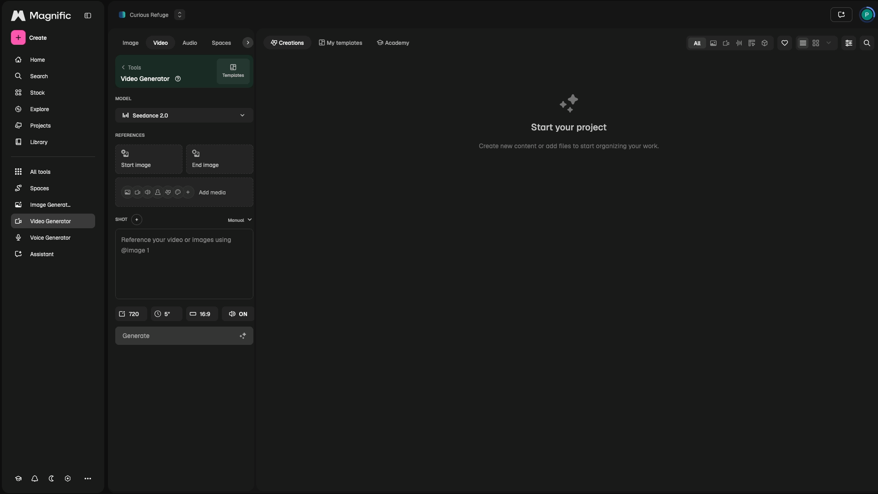Filter creations by 3D cube icon
The image size is (878, 494).
[x=765, y=43]
